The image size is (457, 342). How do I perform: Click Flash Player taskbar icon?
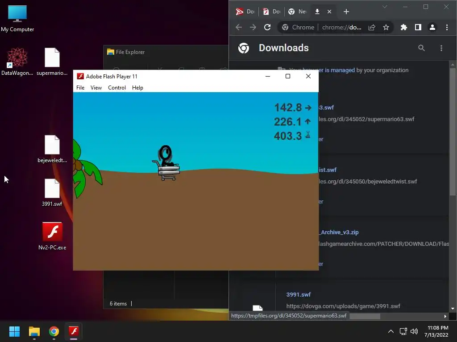click(x=74, y=331)
